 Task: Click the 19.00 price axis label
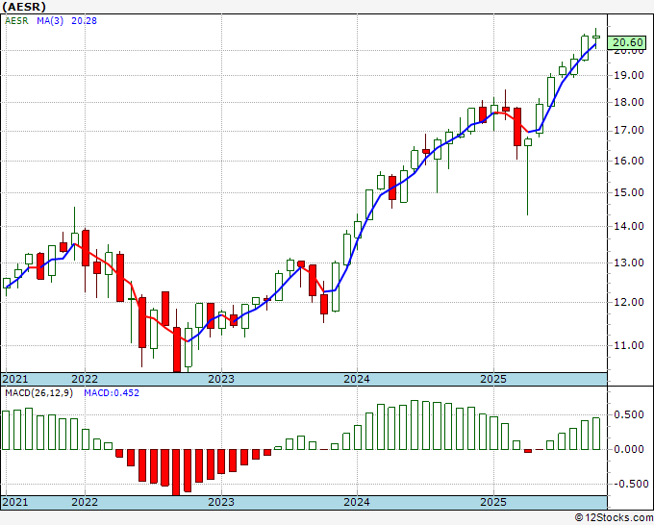[629, 75]
